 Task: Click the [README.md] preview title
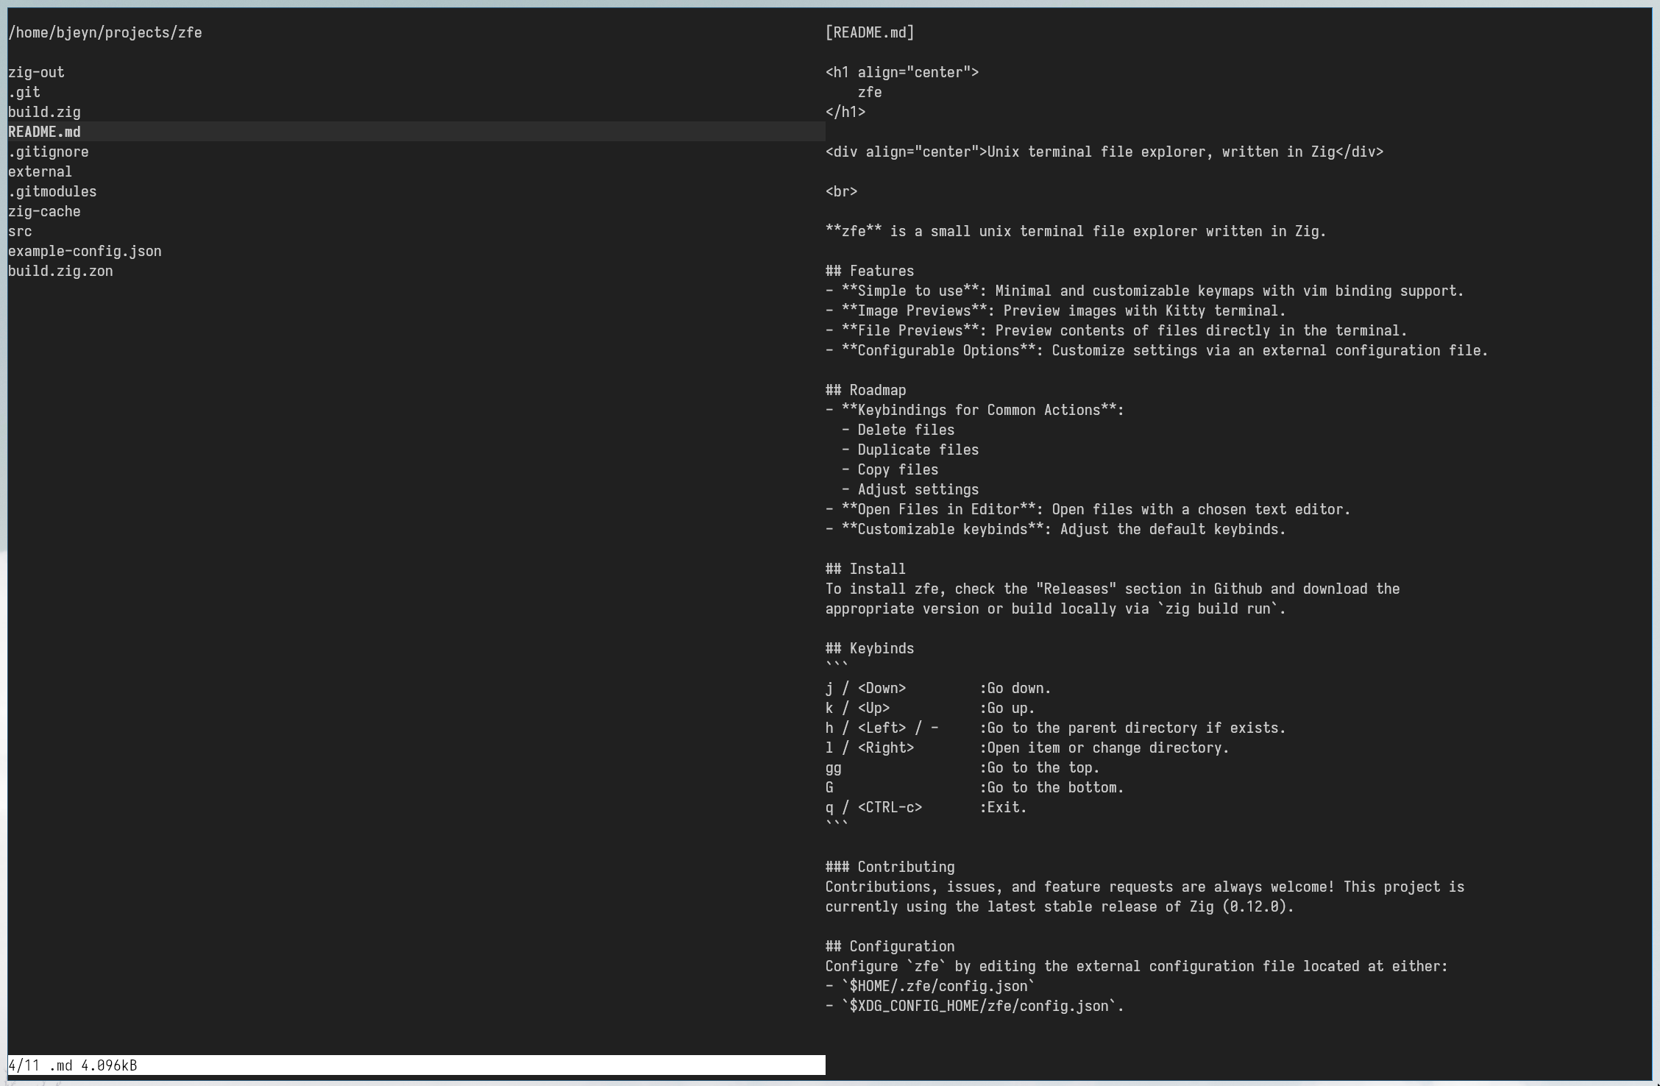869,32
